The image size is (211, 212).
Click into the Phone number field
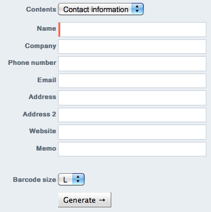tap(132, 64)
